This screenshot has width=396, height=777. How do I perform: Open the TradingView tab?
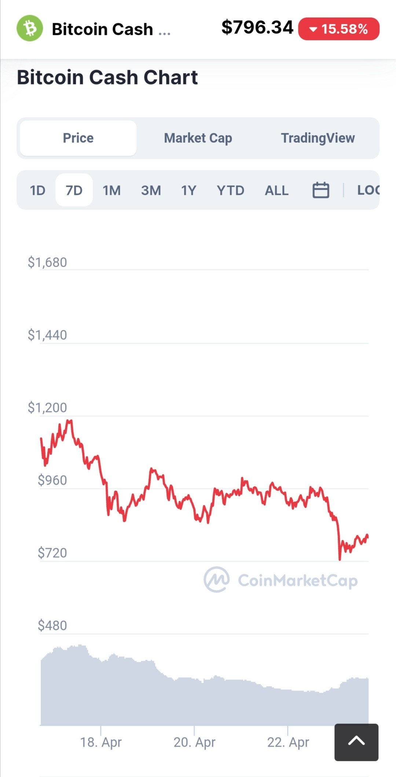click(318, 138)
